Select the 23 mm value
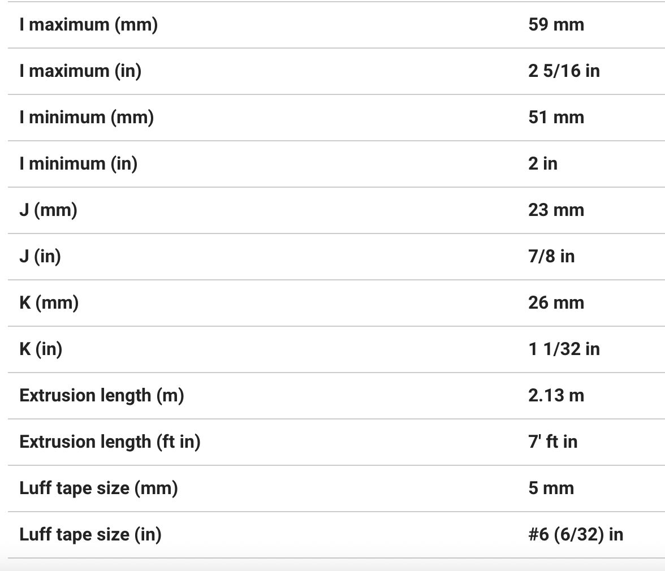665x571 pixels. tap(556, 210)
